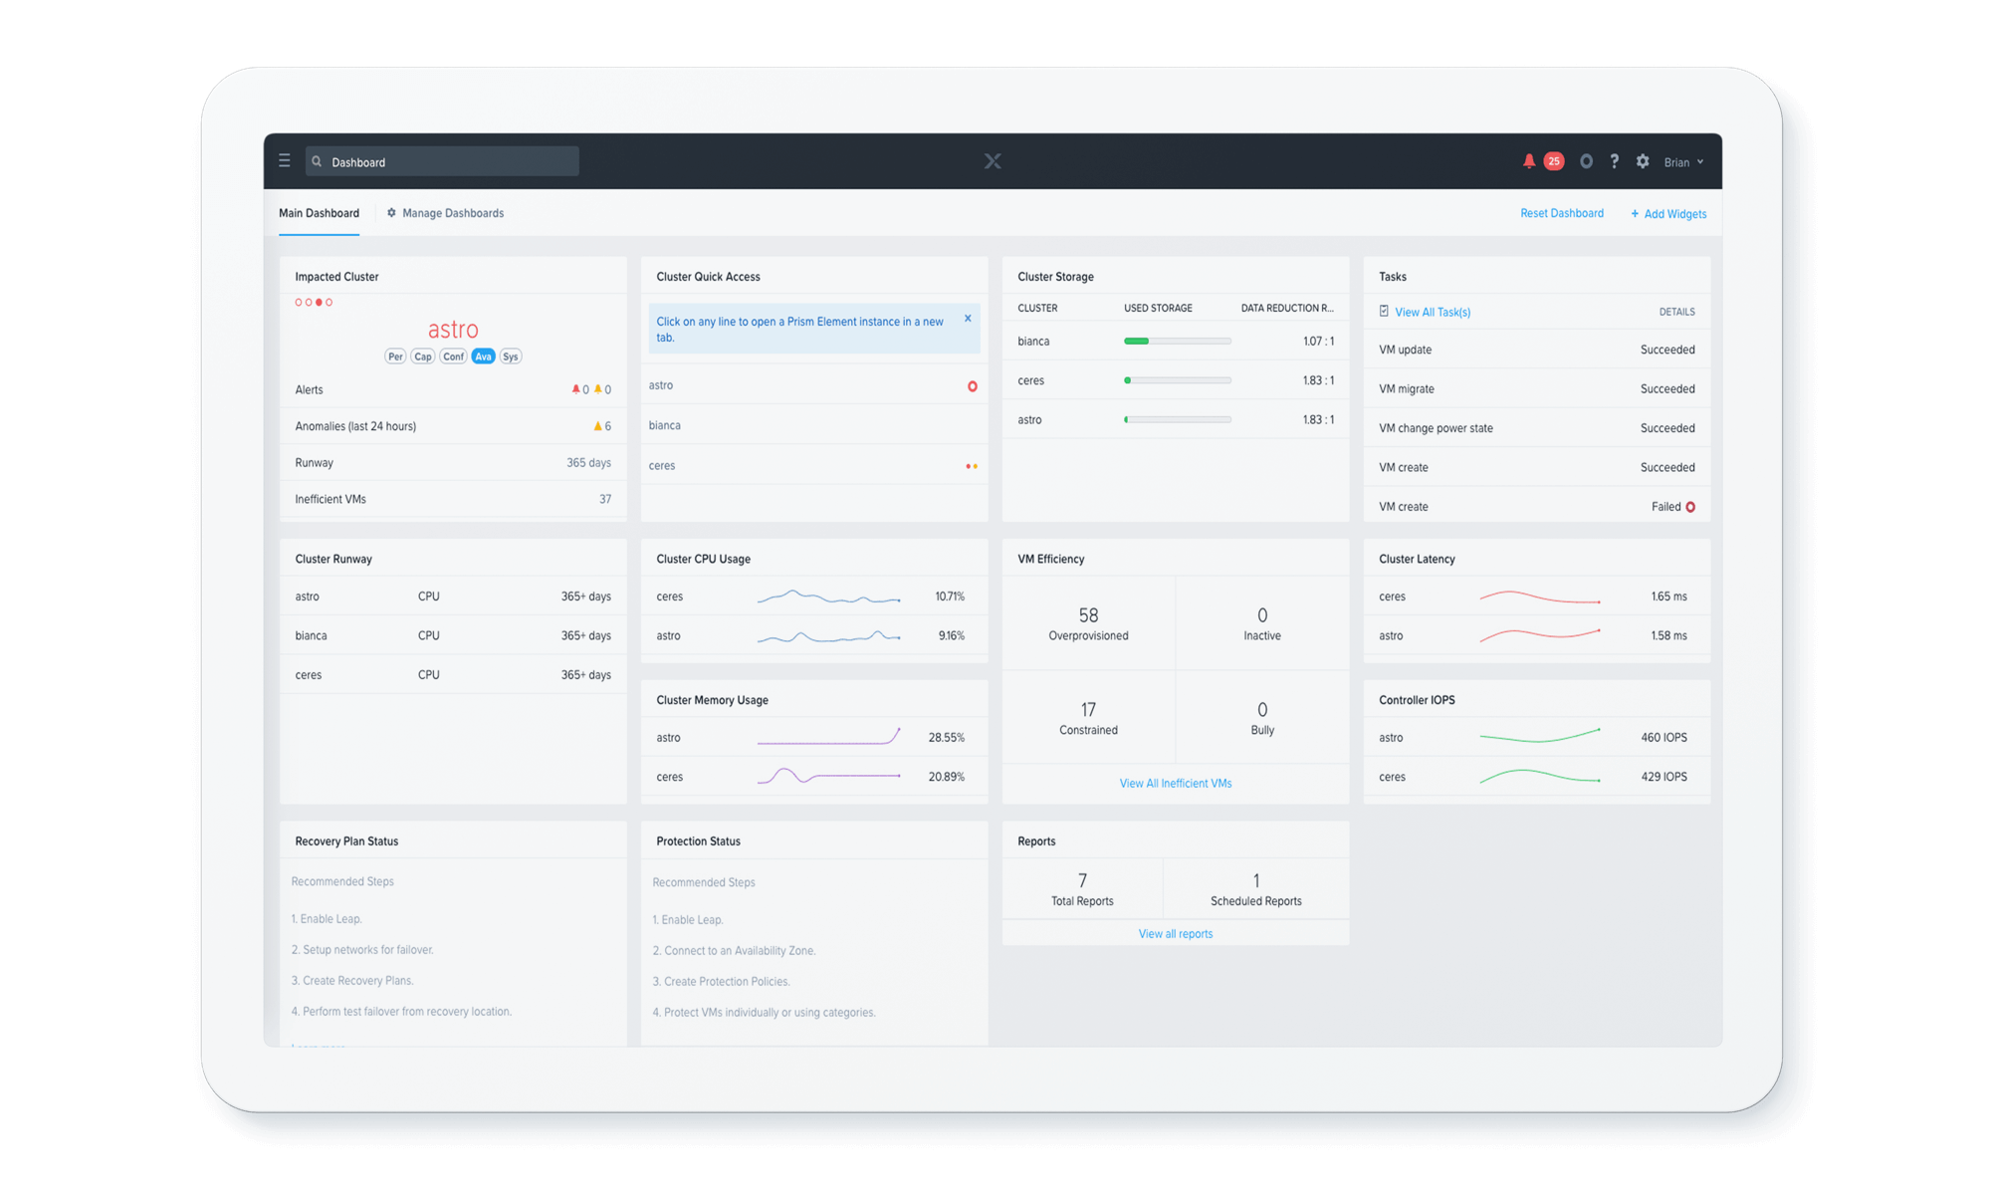Open the hamburger menu icon
Image resolution: width=1991 pixels, height=1195 pixels.
pyautogui.click(x=285, y=161)
